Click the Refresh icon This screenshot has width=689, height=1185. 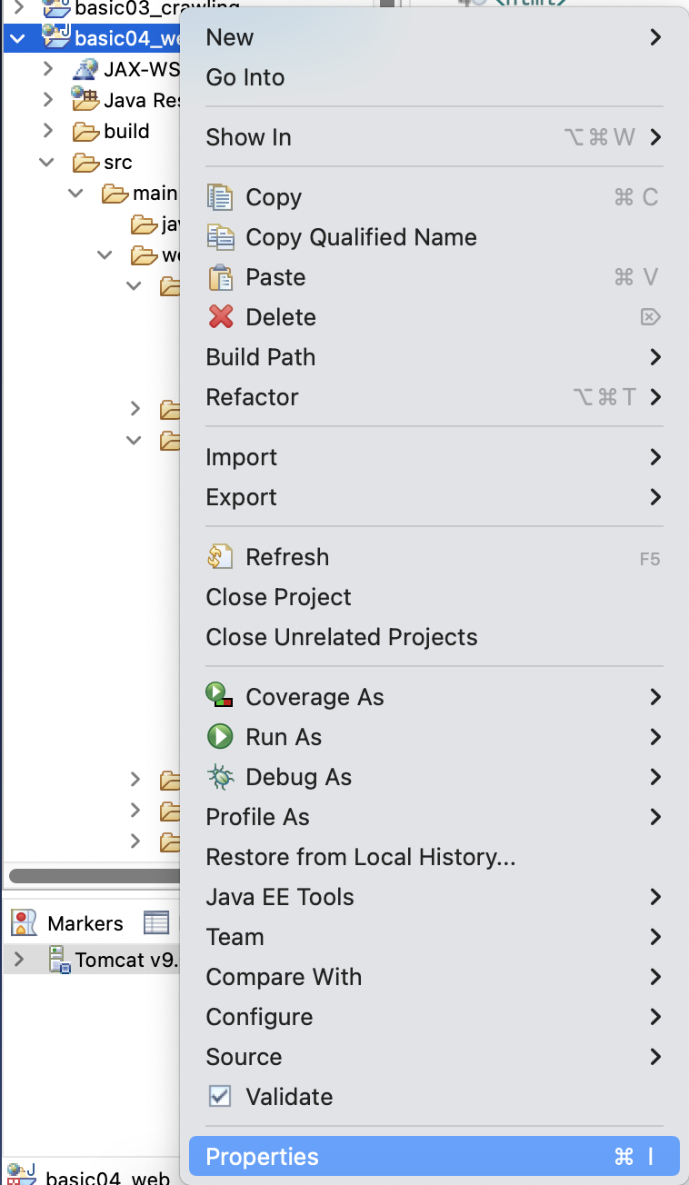(x=220, y=557)
